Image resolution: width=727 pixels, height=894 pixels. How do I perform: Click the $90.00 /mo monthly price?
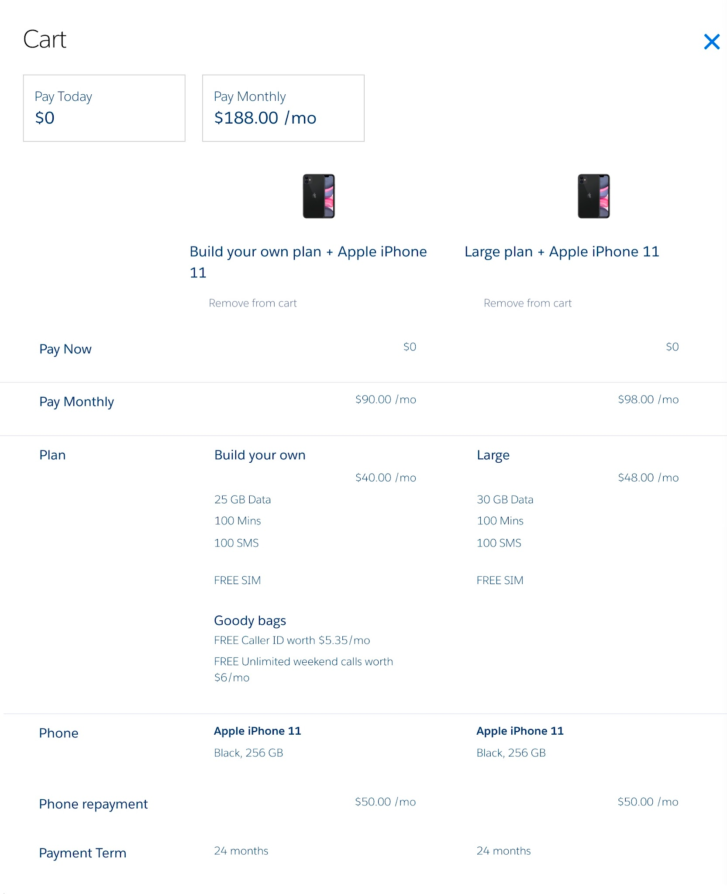click(x=385, y=399)
